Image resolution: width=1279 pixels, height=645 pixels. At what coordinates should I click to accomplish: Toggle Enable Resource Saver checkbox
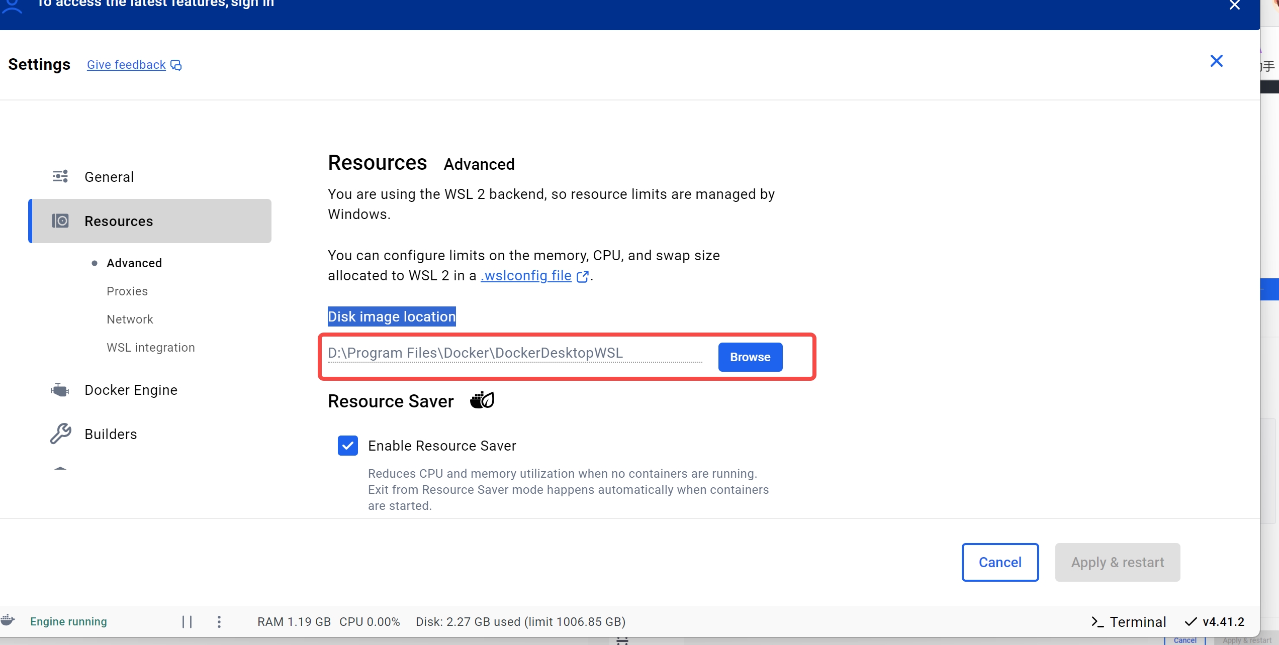(348, 446)
